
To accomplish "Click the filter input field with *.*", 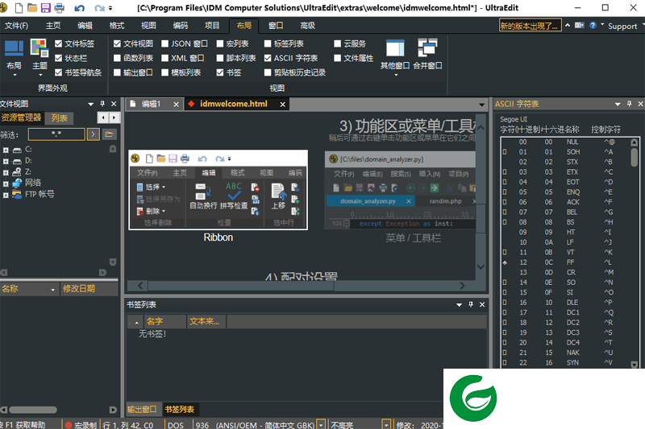I will click(x=56, y=134).
